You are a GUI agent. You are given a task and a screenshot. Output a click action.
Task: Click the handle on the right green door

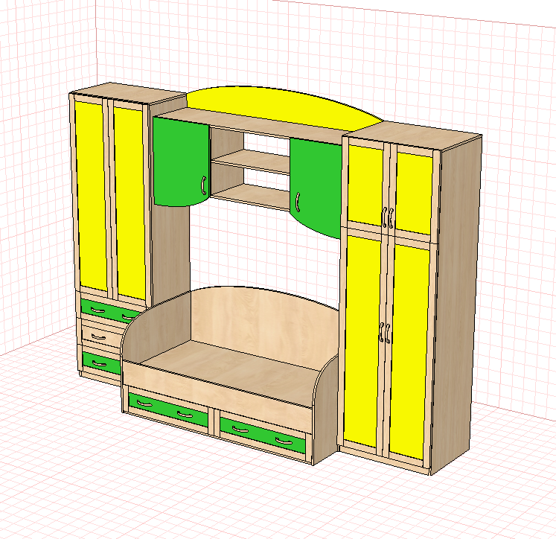[x=297, y=202]
